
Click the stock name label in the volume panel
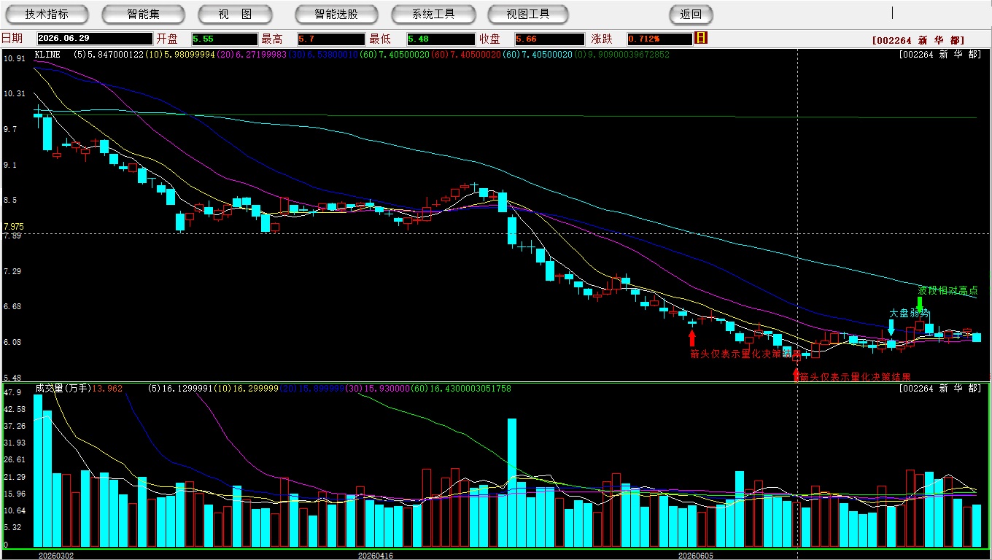(x=940, y=389)
